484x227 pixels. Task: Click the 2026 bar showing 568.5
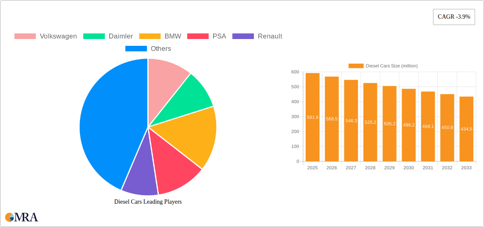pos(332,119)
